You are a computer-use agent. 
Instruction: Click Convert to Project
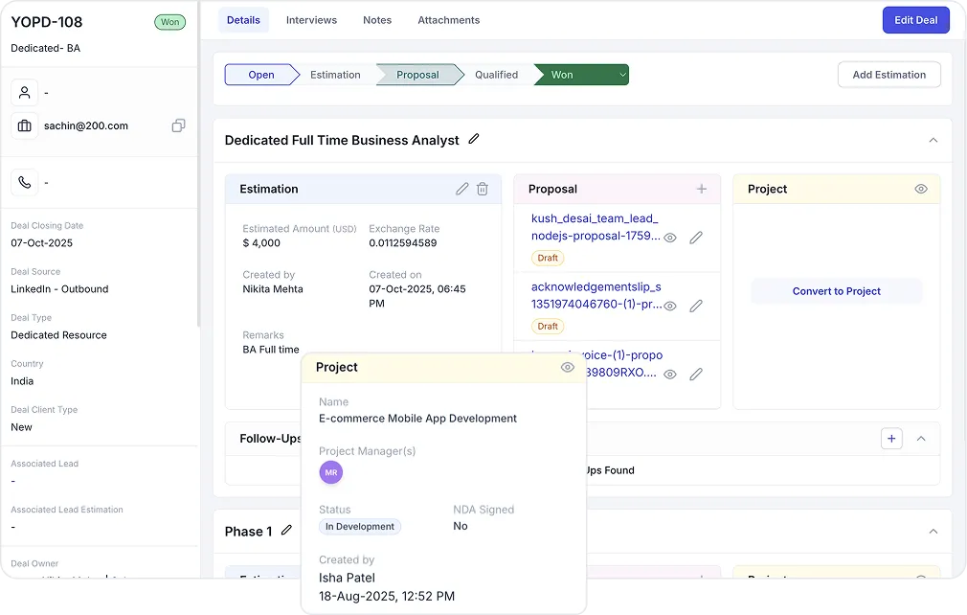point(836,291)
